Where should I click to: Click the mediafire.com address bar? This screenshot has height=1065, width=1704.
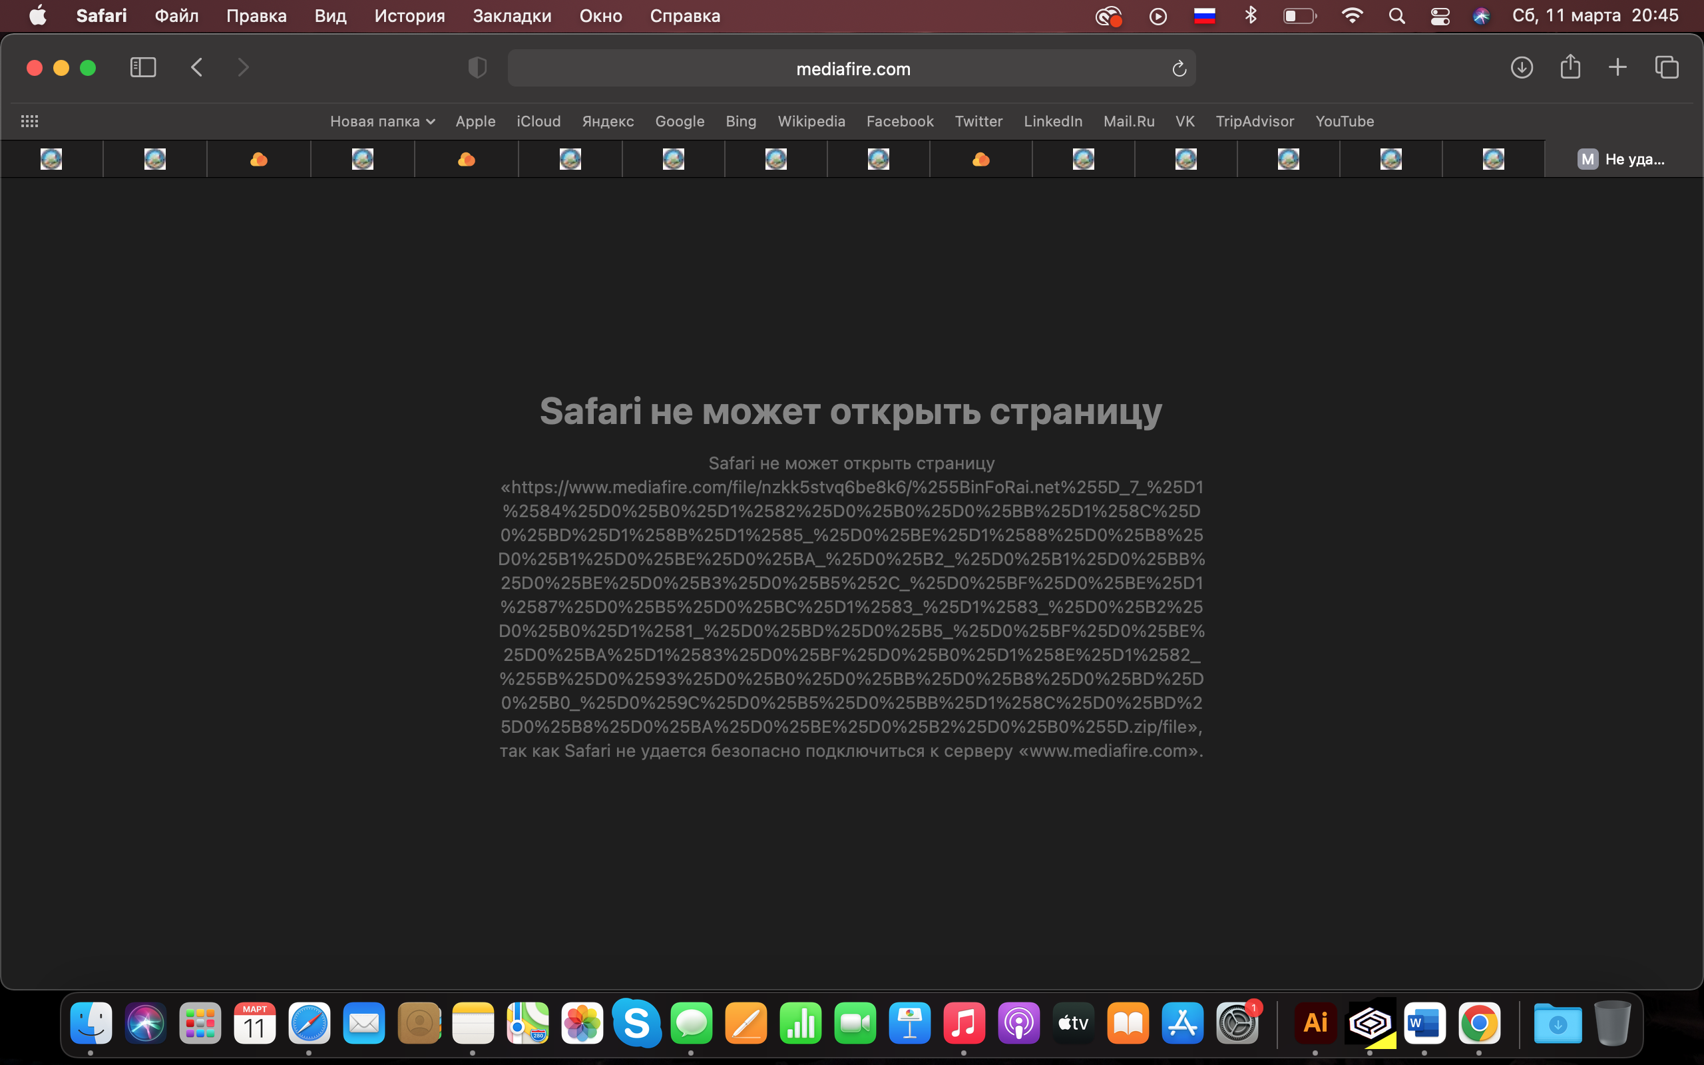point(852,69)
